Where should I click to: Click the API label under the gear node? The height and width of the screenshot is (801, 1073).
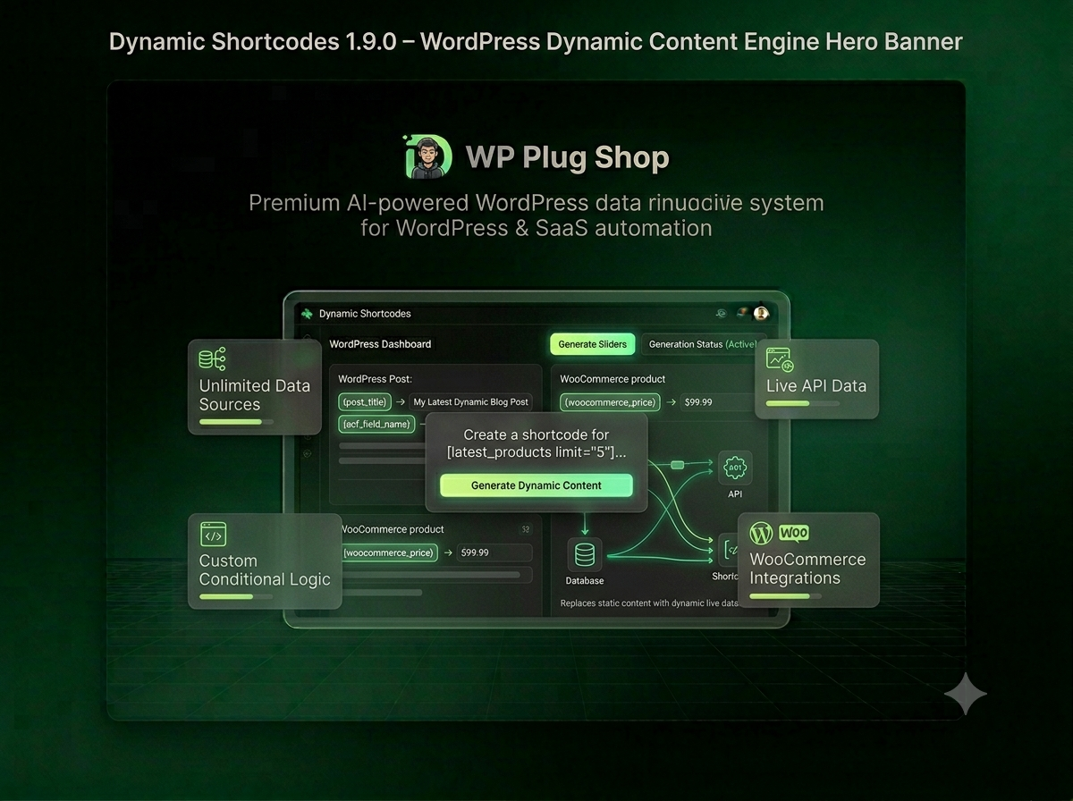[735, 494]
